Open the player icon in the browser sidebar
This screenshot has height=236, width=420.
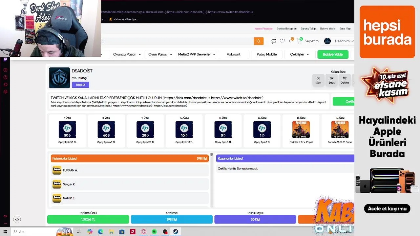coord(5,70)
